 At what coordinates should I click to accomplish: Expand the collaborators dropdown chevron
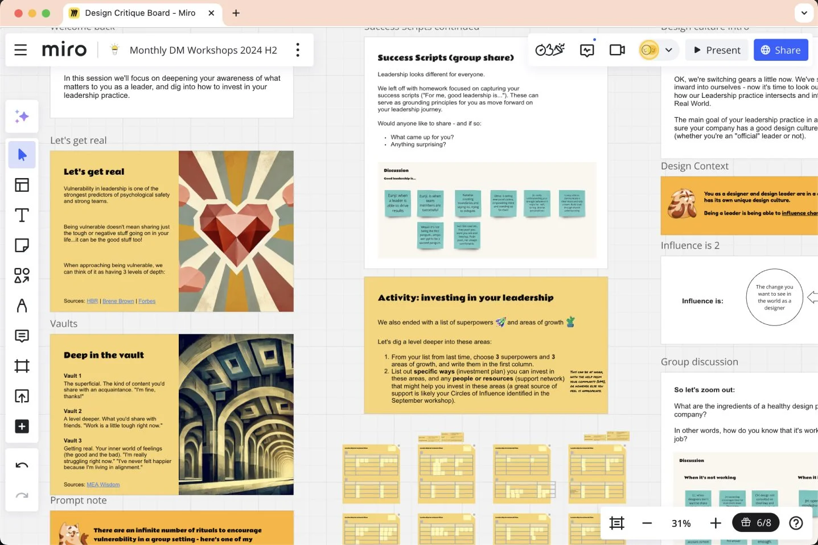[669, 50]
